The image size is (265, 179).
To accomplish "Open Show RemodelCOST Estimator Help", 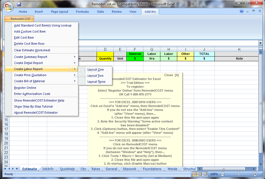I will pos(39,100).
